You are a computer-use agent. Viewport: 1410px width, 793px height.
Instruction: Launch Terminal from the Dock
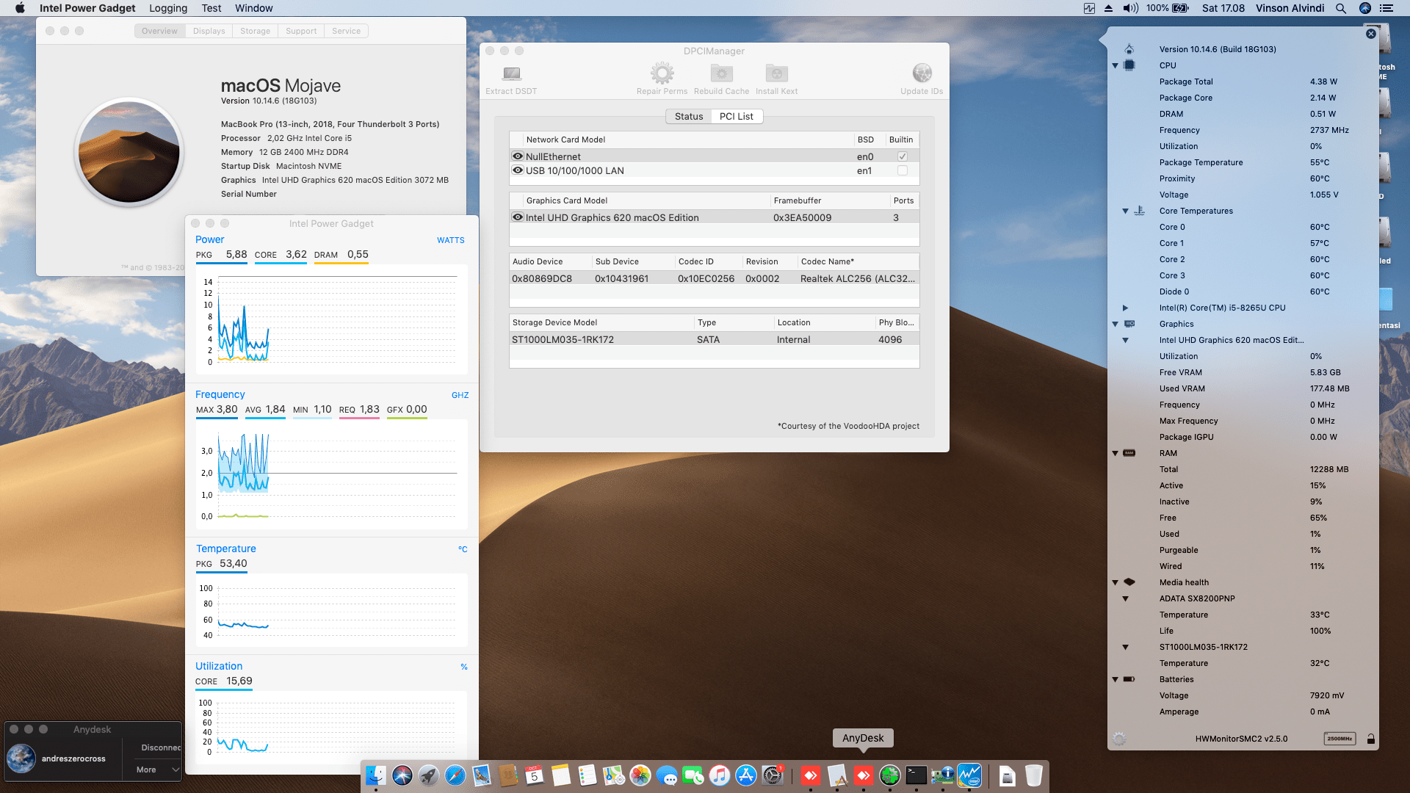click(915, 775)
